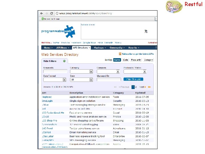
Task: Click the Updated column header
Action: (x=140, y=93)
